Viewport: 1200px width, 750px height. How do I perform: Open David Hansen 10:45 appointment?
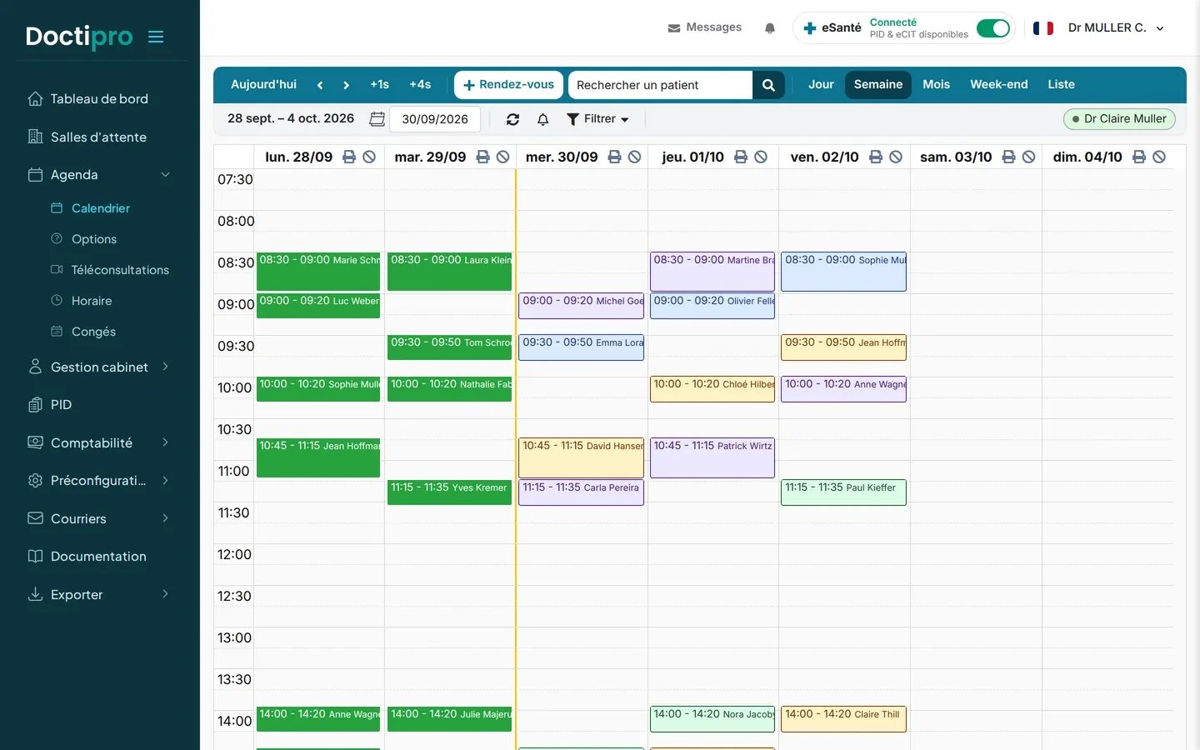click(582, 457)
